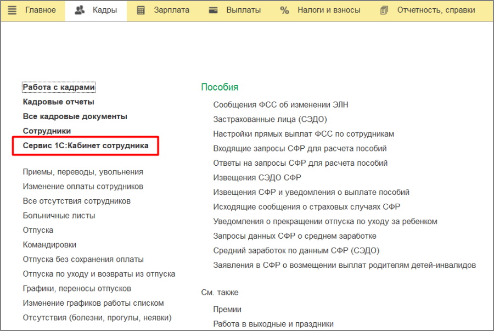Open Работа с кадрами
494x331 pixels.
pyautogui.click(x=59, y=87)
